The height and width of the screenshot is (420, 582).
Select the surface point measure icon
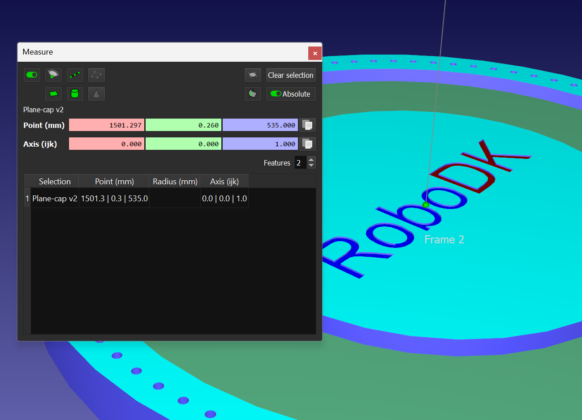coord(53,75)
